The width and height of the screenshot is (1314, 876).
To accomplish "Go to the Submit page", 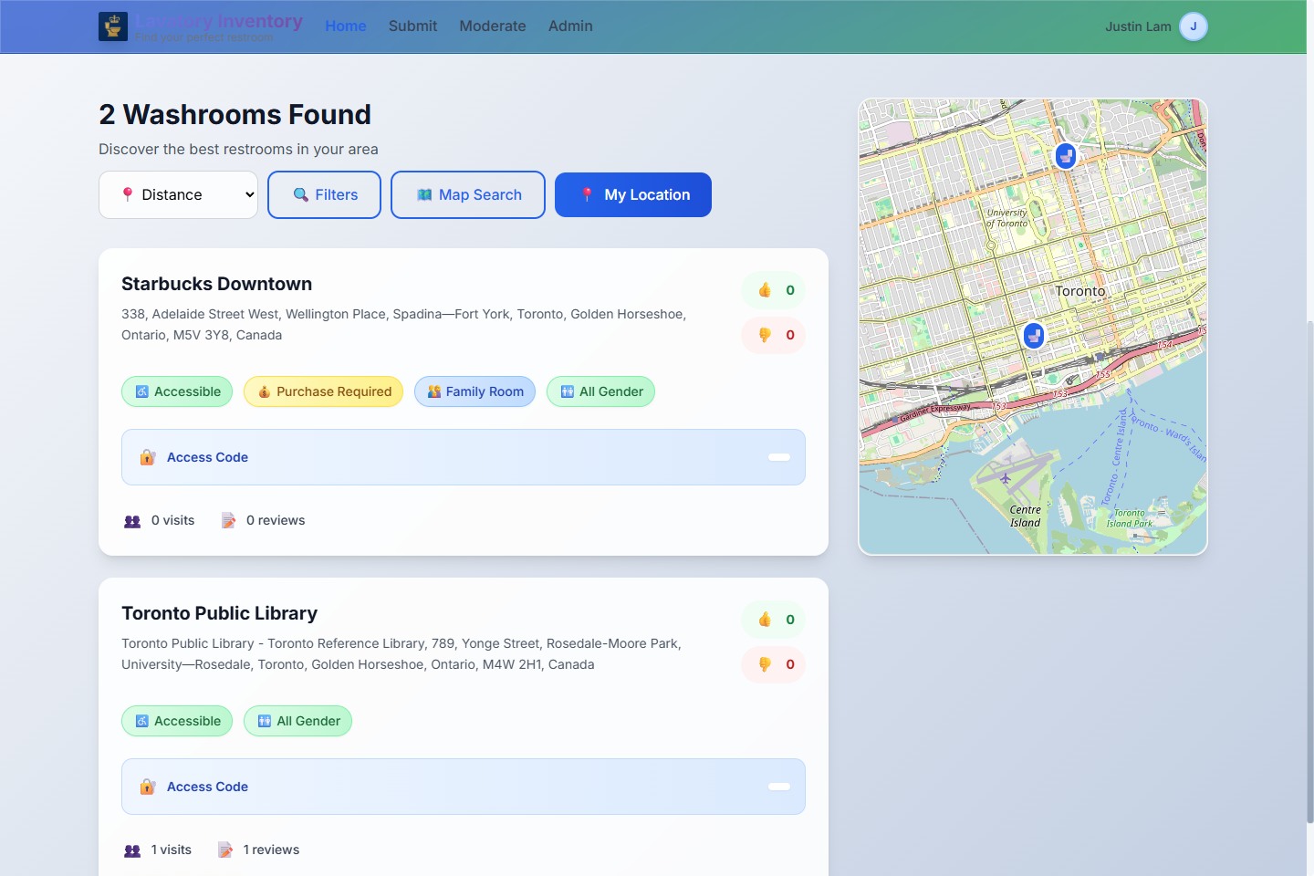I will pyautogui.click(x=412, y=26).
